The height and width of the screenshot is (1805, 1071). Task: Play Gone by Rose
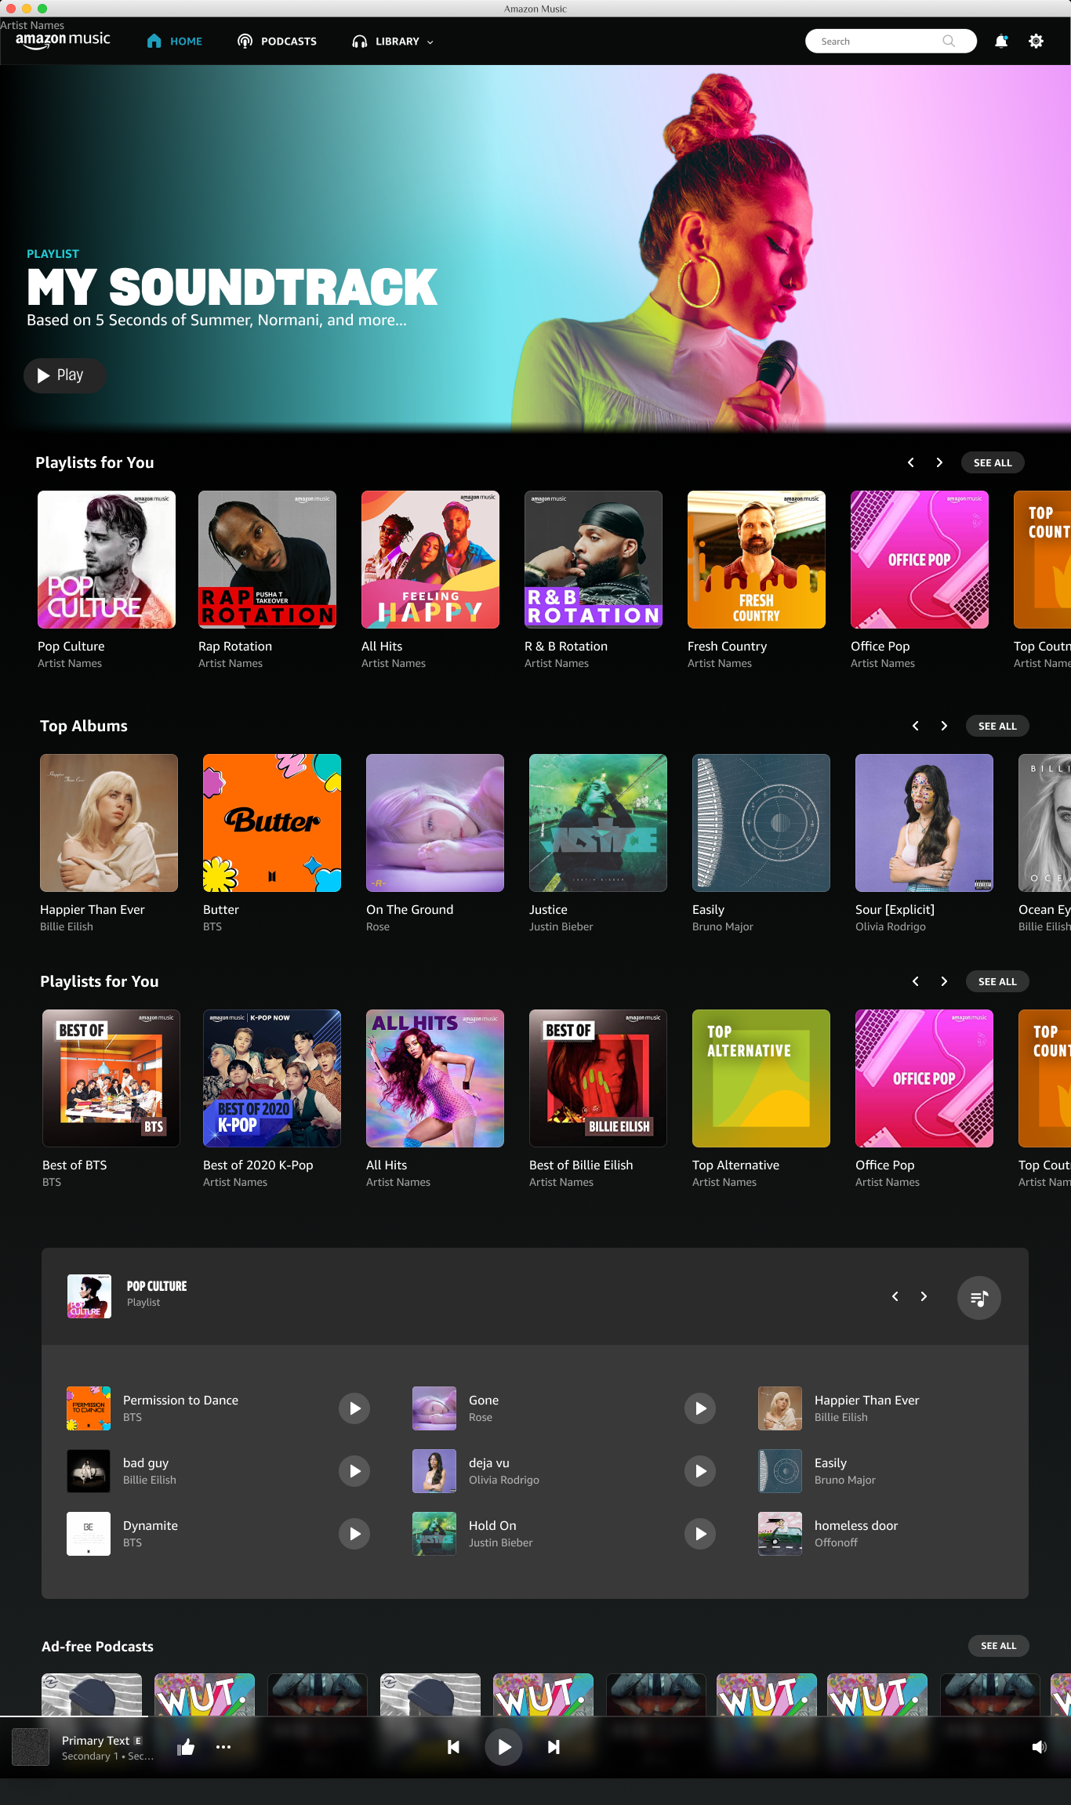(700, 1408)
